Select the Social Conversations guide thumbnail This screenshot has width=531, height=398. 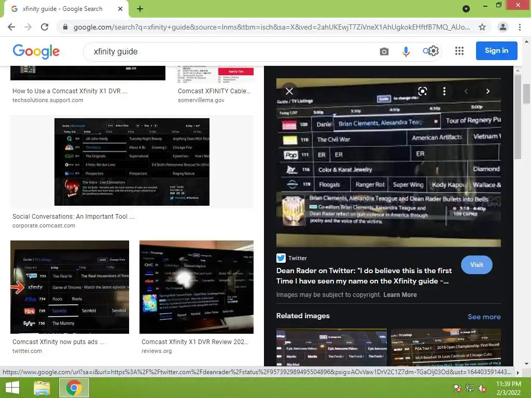click(132, 162)
